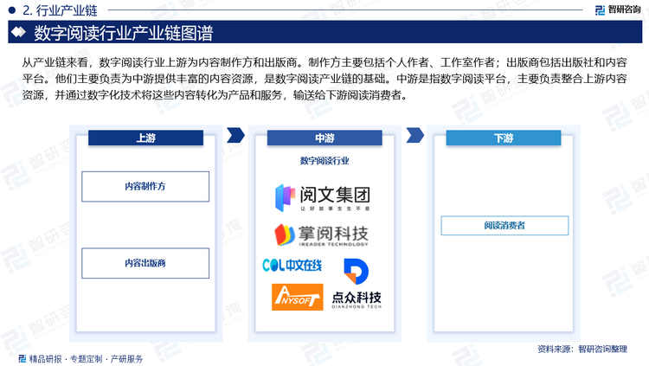
Task: Click the 数字阅读行业产业链图谱 title
Action: pos(124,33)
